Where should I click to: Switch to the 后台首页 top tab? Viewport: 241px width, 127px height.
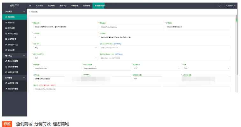(39, 5)
